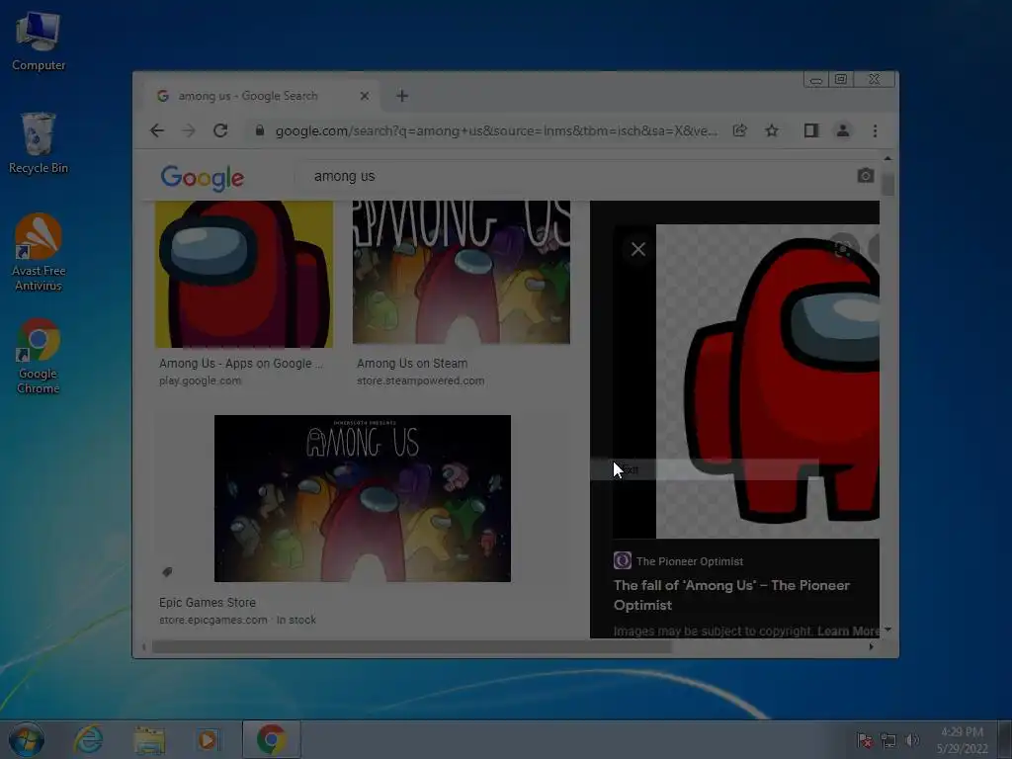
Task: Click the horizontal scrollbar thumb
Action: coord(412,646)
